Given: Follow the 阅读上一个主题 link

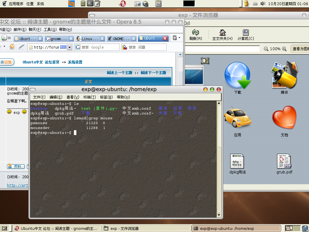Looking at the screenshot, I should 119,73.
